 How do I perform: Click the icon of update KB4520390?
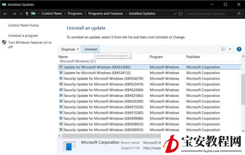(61, 101)
